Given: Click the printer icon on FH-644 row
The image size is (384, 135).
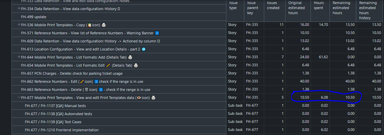Looking at the screenshot, I should [130, 57].
